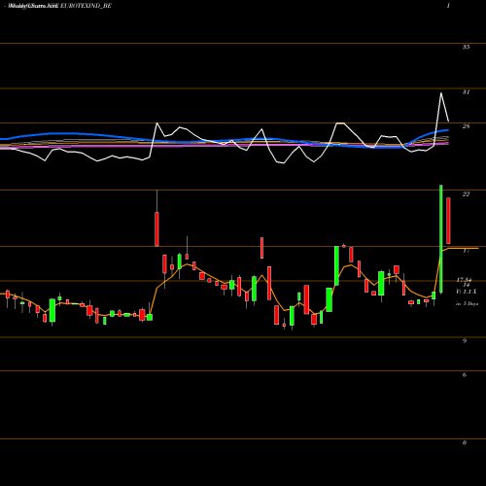The width and height of the screenshot is (486, 486).
Task: Click the 28 price axis label
Action: click(x=466, y=126)
